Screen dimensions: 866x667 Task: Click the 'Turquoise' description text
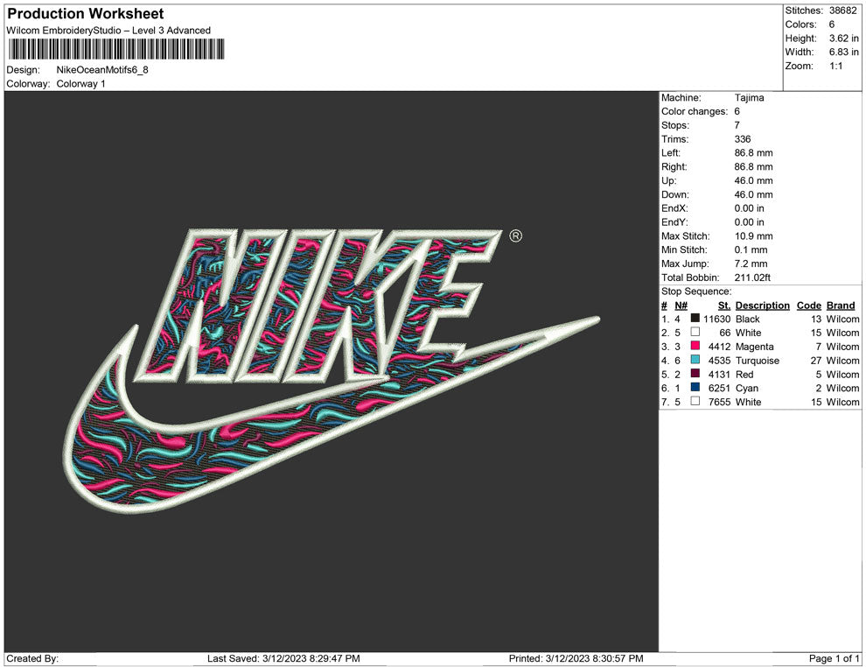point(758,361)
